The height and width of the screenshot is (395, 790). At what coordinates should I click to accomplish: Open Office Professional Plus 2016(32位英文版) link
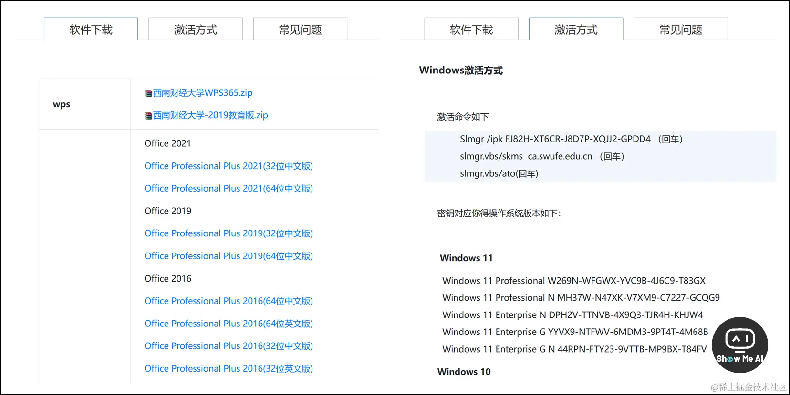229,368
